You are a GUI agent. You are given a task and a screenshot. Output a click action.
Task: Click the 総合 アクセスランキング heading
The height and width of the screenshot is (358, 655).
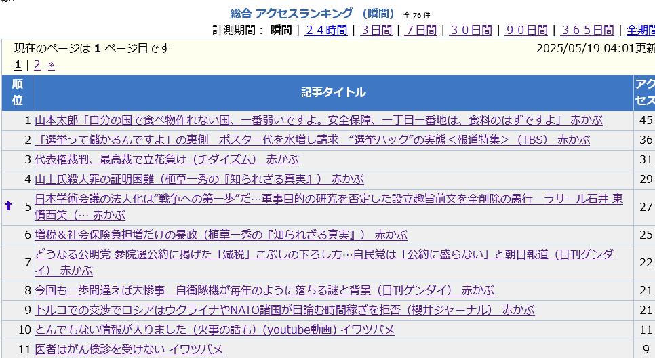[312, 14]
